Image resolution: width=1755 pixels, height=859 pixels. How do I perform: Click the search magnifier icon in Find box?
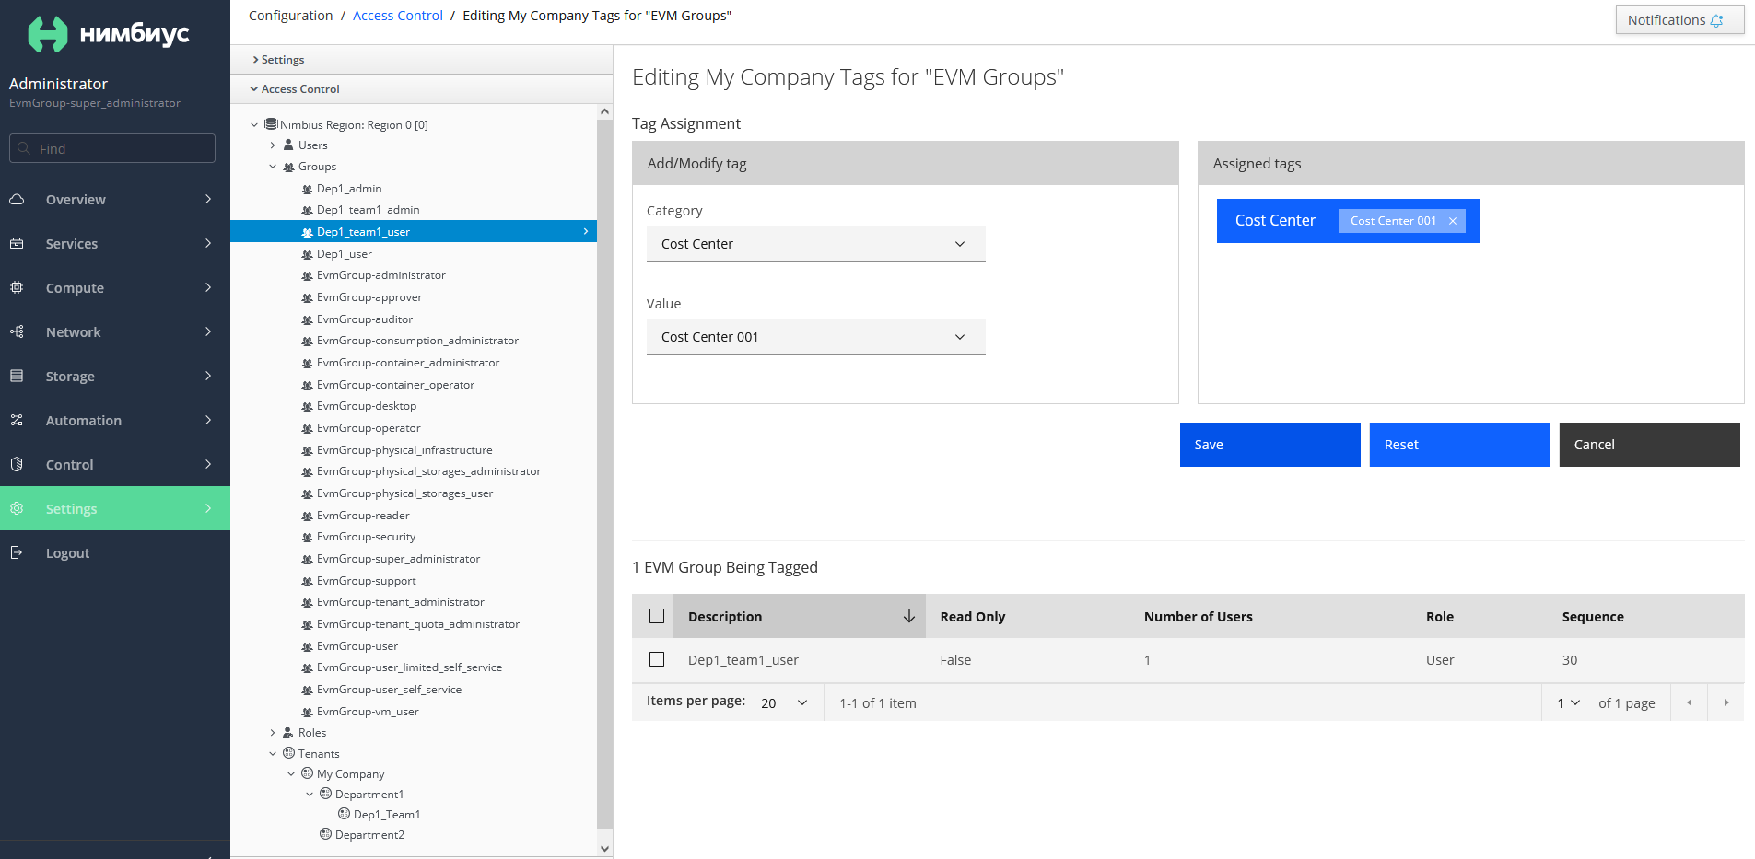point(24,148)
